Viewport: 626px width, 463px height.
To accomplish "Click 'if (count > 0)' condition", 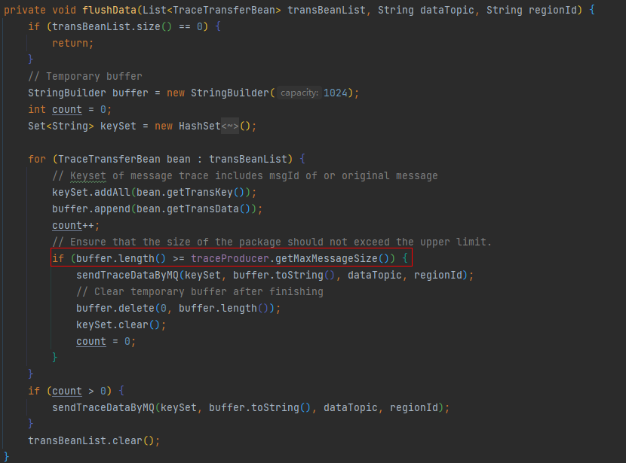I will pos(70,391).
